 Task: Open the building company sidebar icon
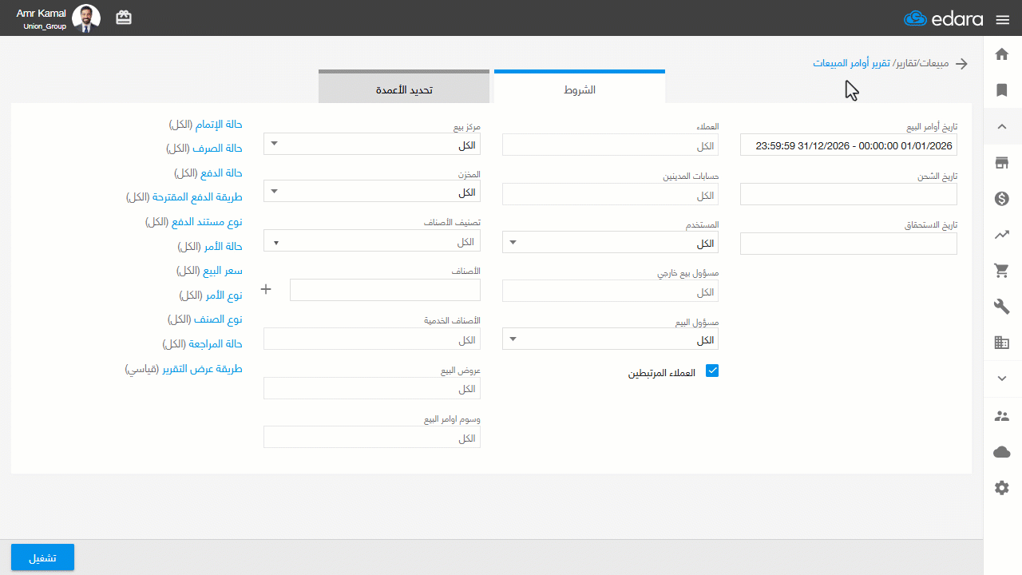tap(1002, 343)
